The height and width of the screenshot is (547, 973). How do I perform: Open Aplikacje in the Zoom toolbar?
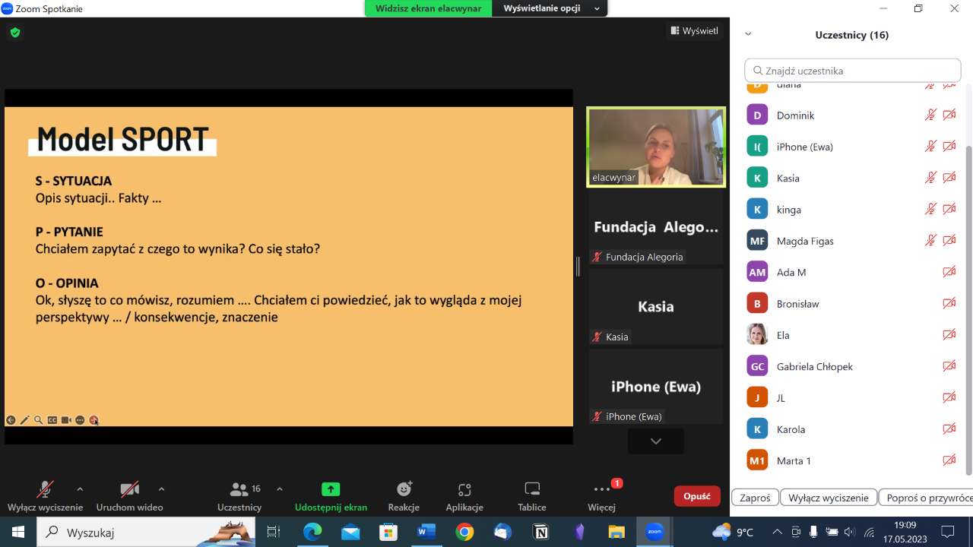(x=464, y=489)
